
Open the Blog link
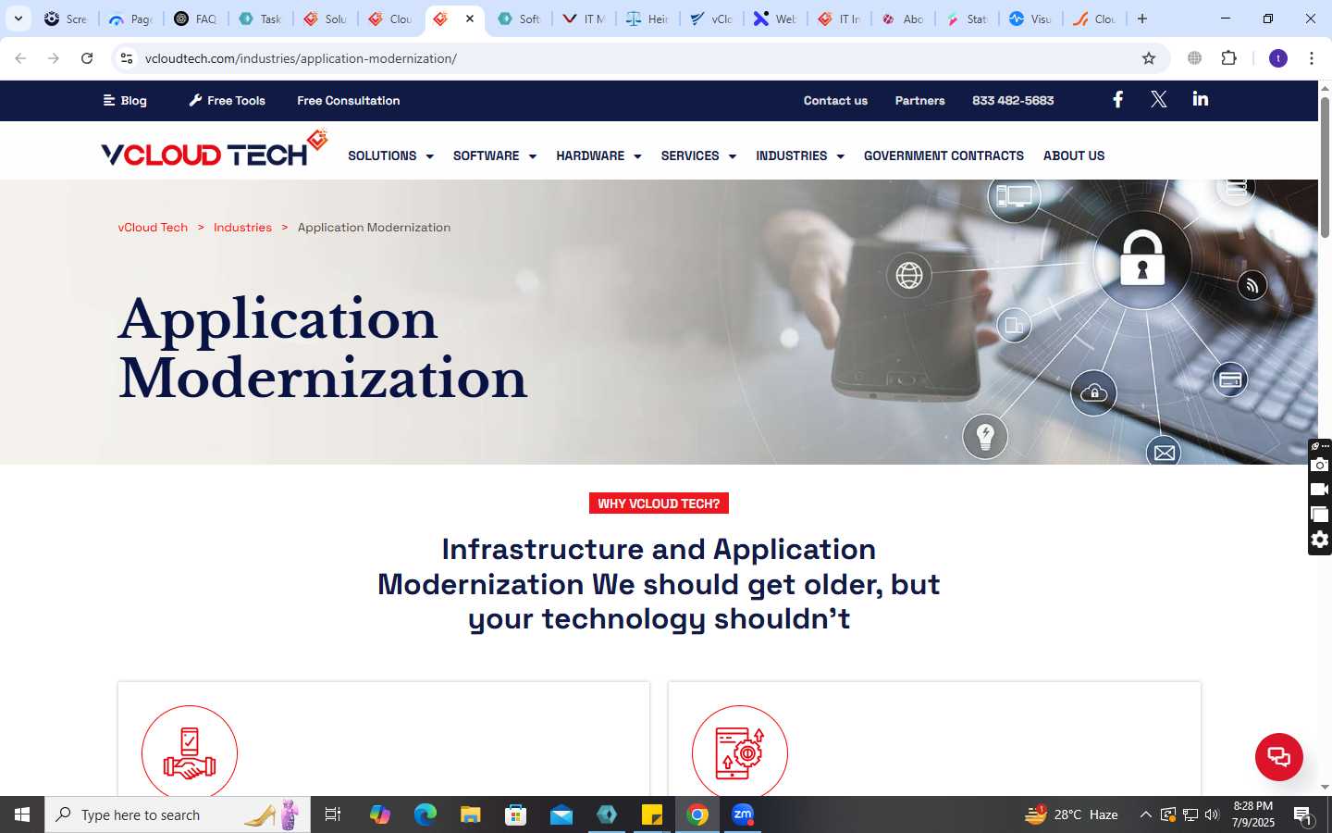[125, 100]
